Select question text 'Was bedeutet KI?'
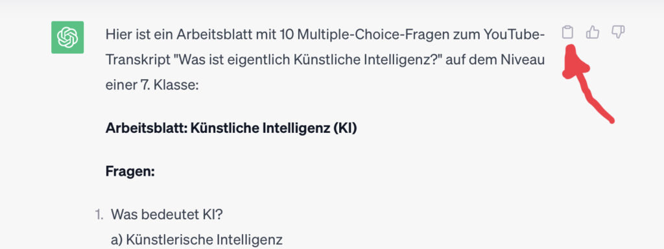 (x=167, y=215)
